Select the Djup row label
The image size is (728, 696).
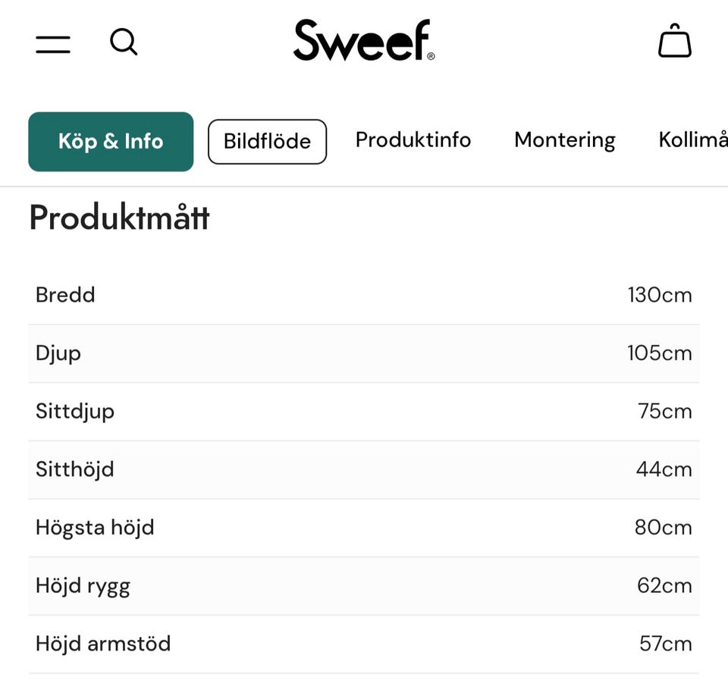tap(58, 353)
